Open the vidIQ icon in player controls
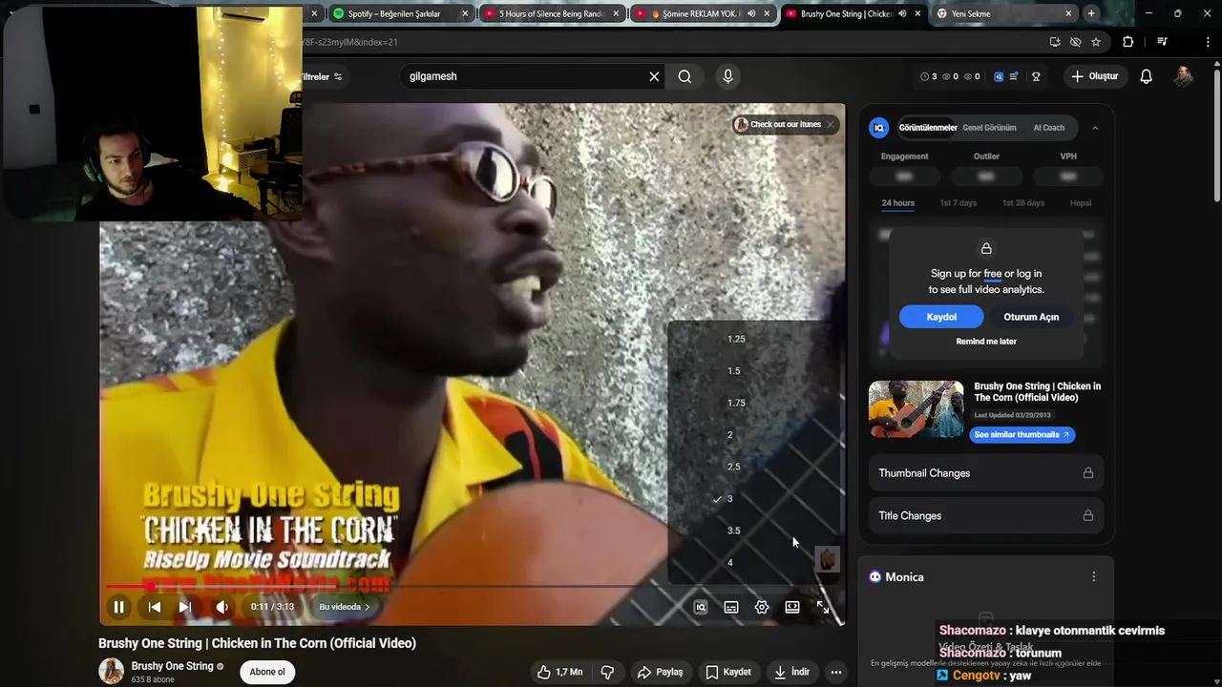 701,607
